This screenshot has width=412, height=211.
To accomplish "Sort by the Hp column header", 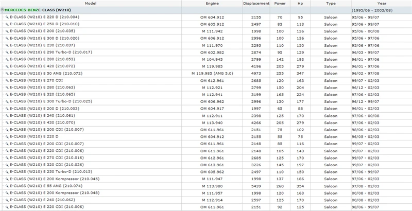I will click(300, 4).
